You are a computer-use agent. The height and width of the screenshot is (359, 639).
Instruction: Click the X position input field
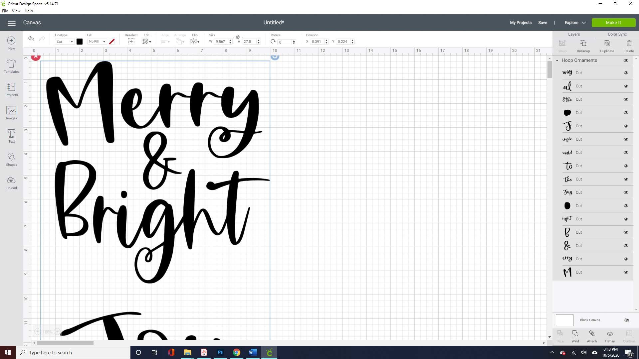coord(317,42)
